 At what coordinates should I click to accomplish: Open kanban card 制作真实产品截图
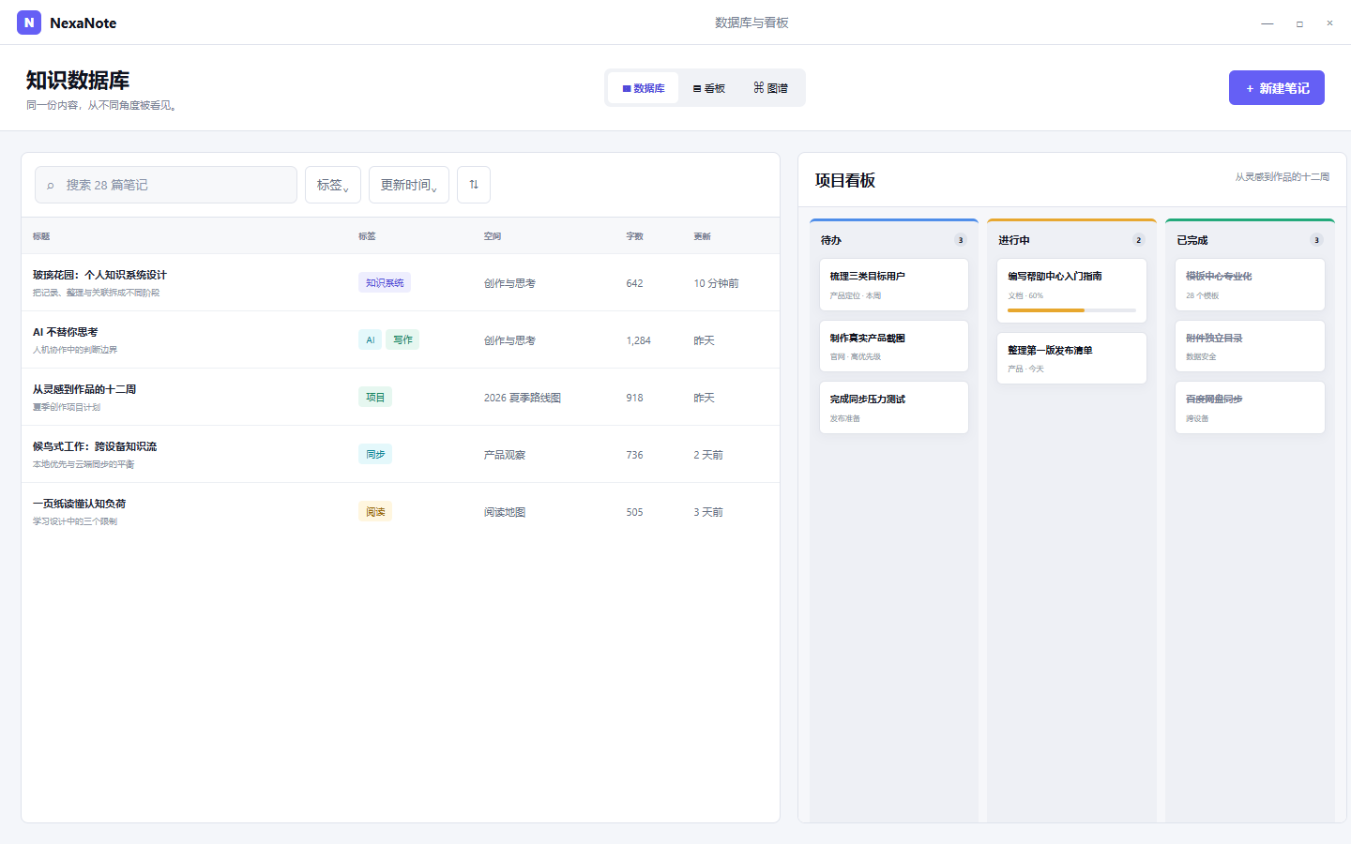pos(893,346)
